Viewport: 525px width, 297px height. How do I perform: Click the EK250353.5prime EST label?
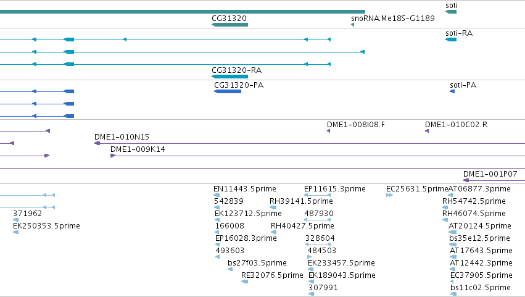pyautogui.click(x=46, y=226)
